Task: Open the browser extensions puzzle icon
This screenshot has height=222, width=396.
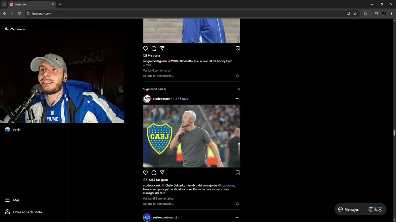Action: pos(365,14)
